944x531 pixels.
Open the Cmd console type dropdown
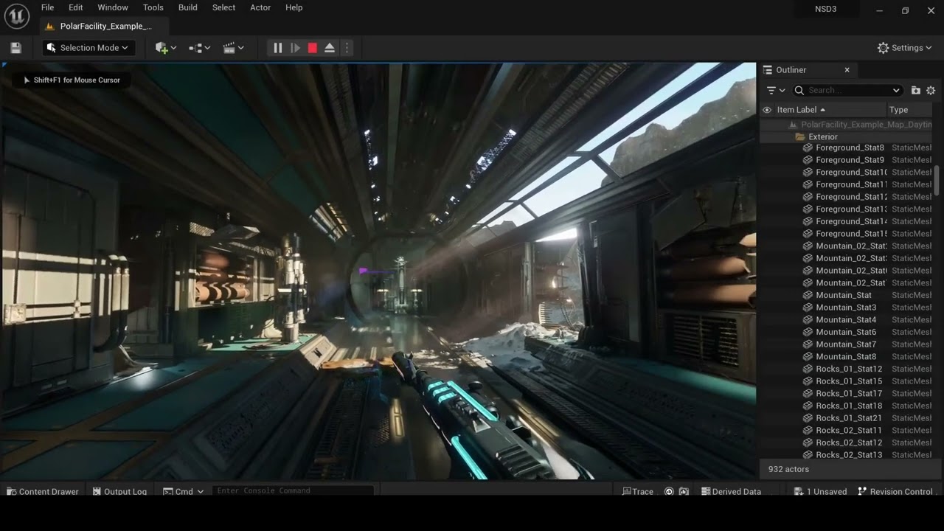coord(183,492)
